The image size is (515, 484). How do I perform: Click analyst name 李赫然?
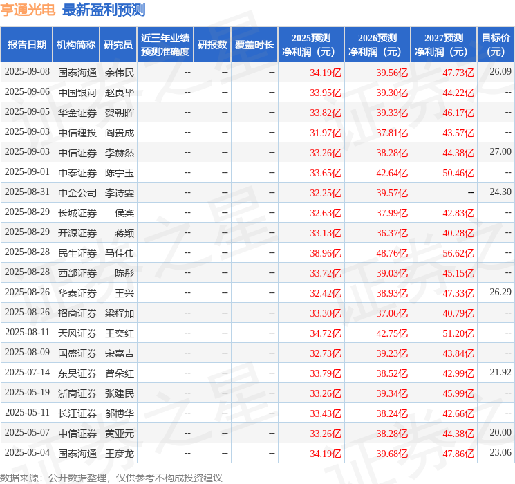click(x=119, y=153)
